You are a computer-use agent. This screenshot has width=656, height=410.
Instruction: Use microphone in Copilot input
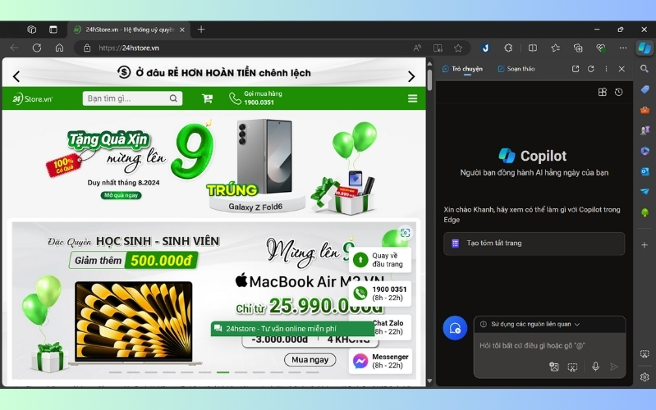click(x=595, y=367)
